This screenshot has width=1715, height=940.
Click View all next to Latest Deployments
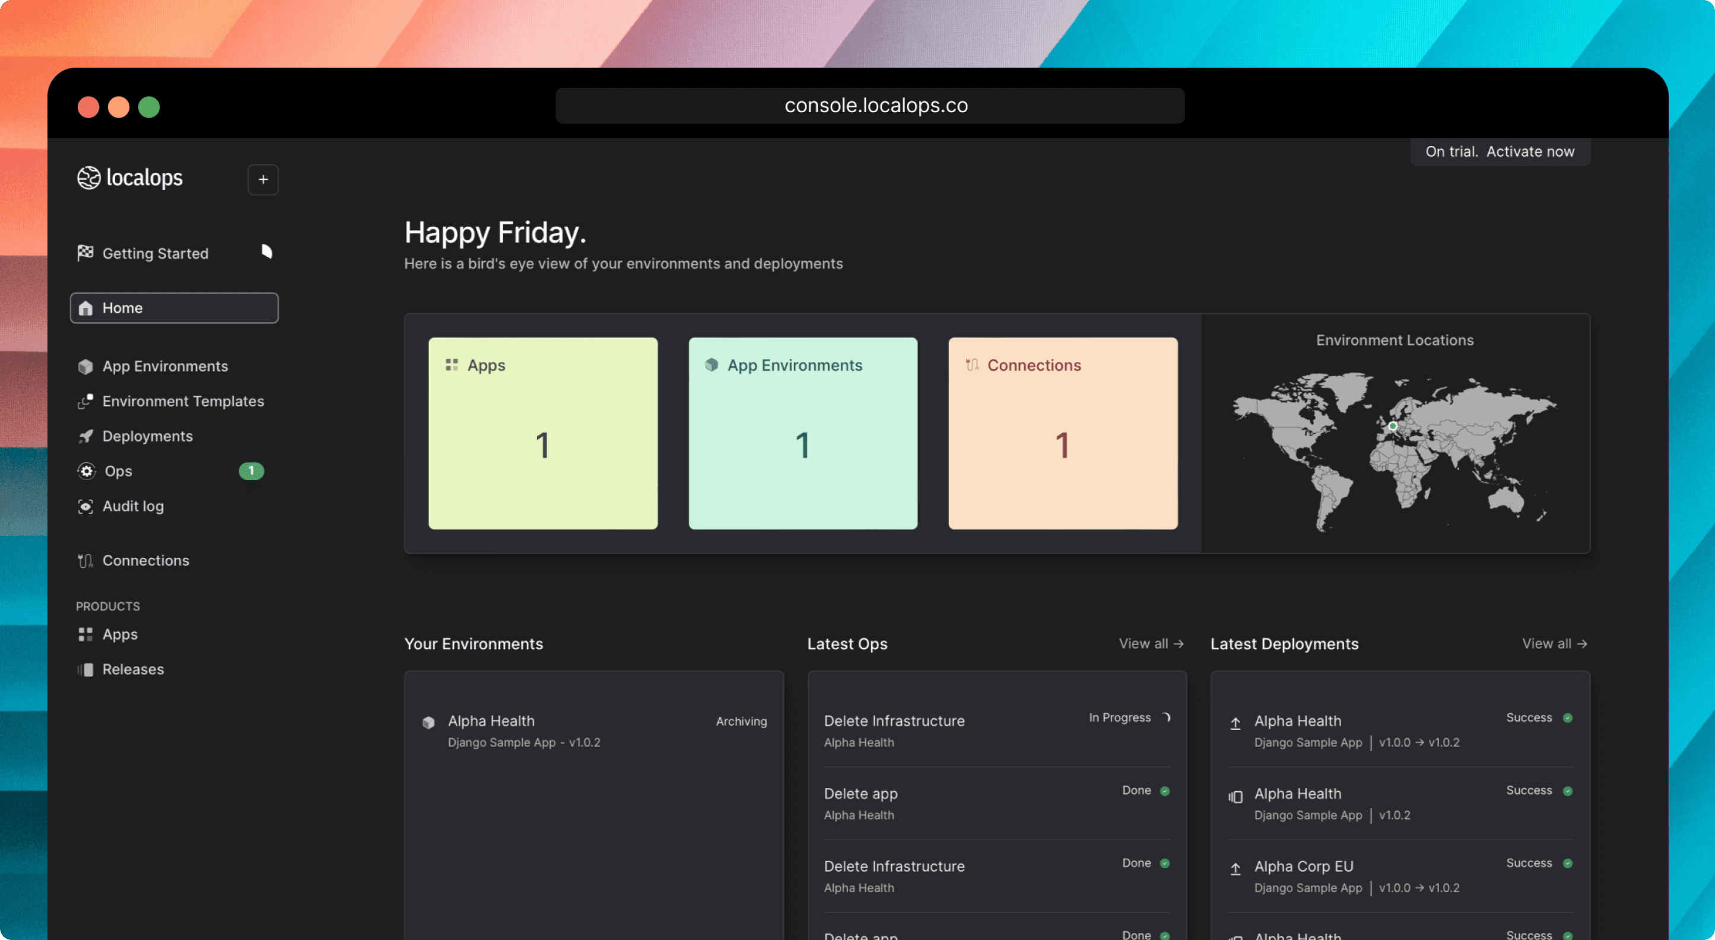(x=1554, y=644)
